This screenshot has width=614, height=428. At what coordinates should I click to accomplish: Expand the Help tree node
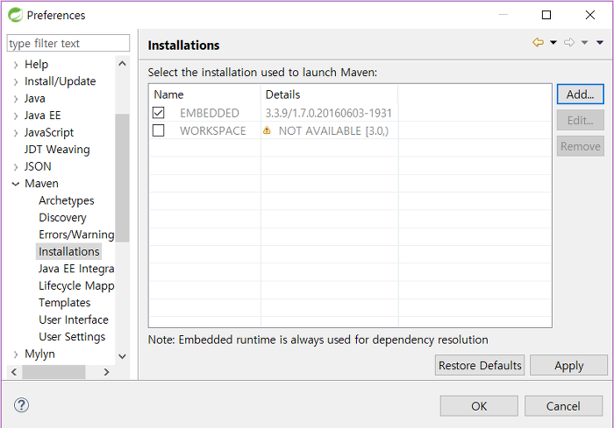coord(16,65)
